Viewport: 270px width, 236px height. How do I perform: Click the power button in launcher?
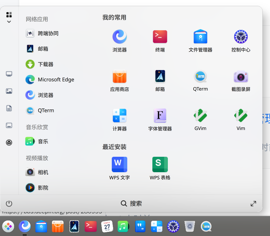[9, 203]
